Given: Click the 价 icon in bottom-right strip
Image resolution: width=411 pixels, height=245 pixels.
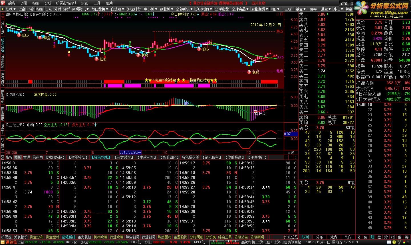Looking at the screenshot, I should (365, 237).
